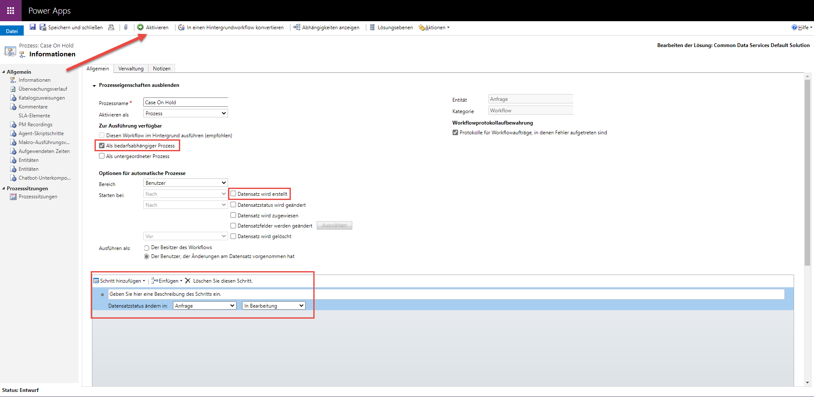Open the Hilfe help menu
This screenshot has width=814, height=397.
point(802,28)
